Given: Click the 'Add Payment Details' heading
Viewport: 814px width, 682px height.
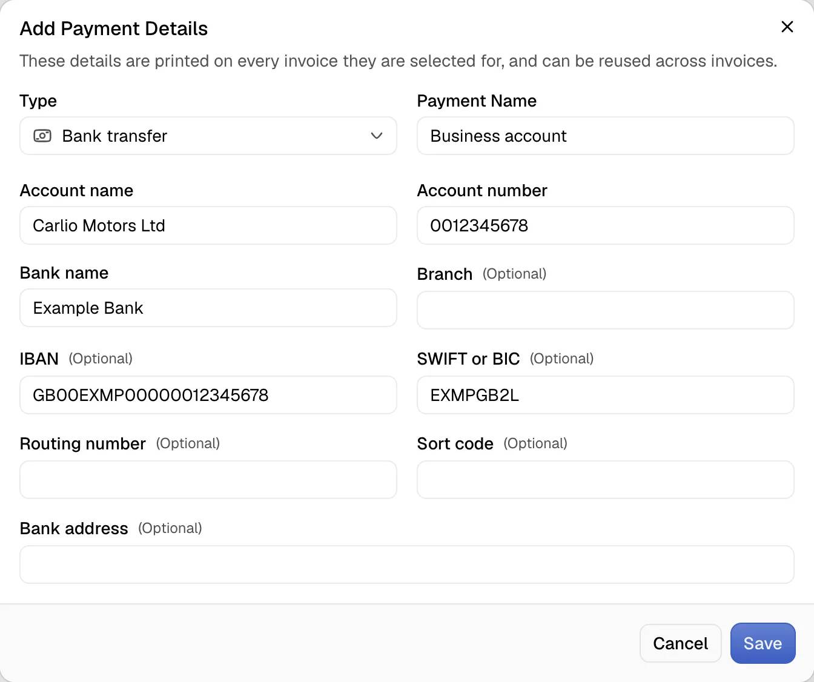Looking at the screenshot, I should tap(114, 28).
